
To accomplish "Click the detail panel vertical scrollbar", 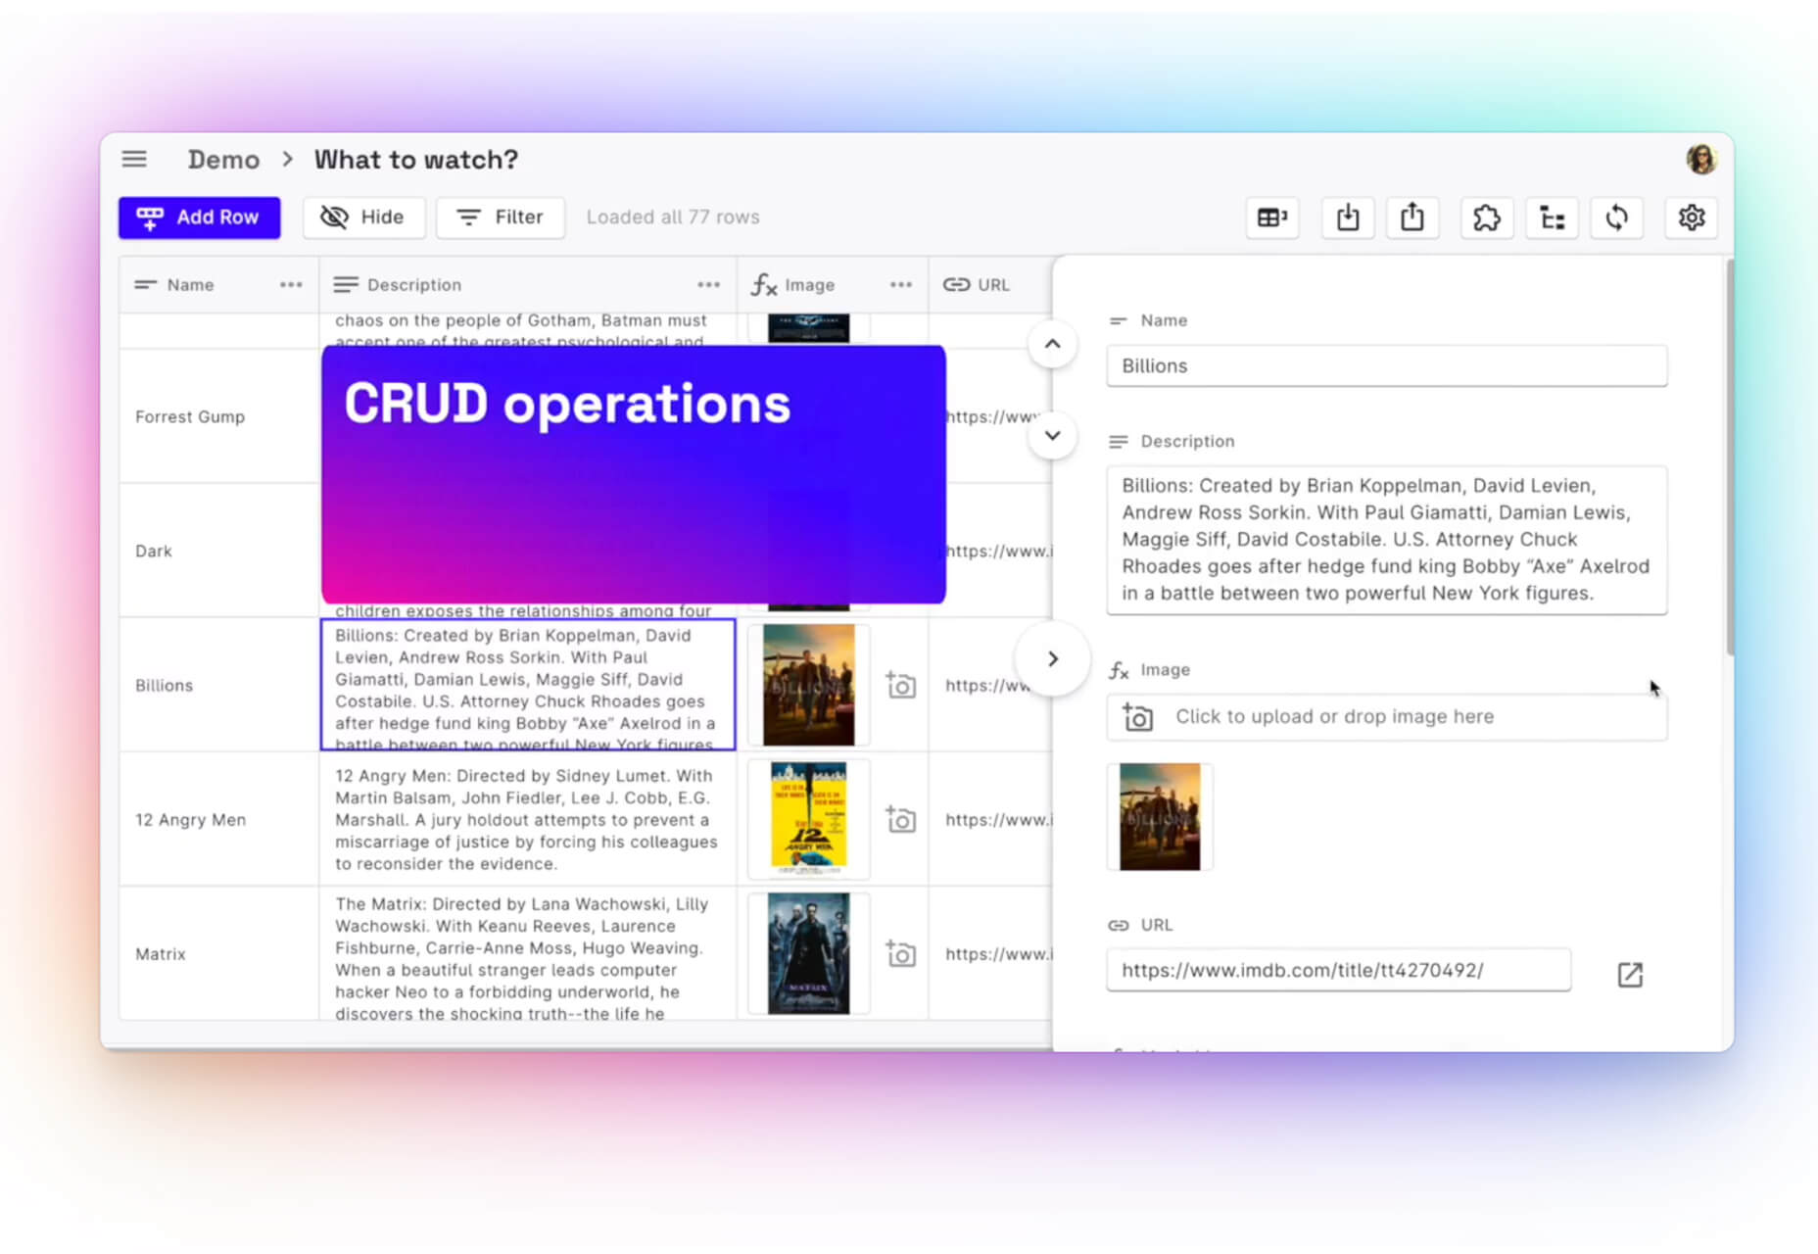I will (x=1729, y=458).
